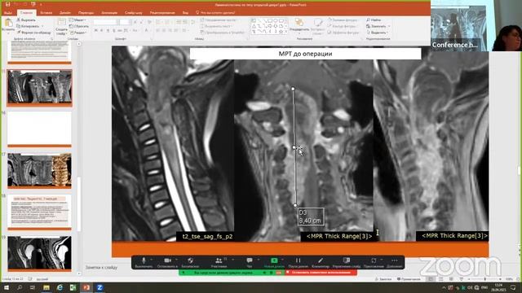Open the View (Вид) ribbon tab
Screen dimensions: 522x293
(185, 13)
